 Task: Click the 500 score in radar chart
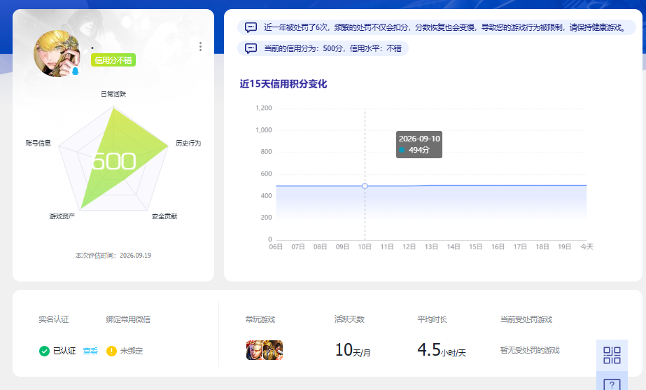pos(113,161)
